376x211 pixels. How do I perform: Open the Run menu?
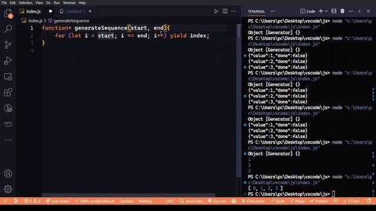[x=57, y=3]
